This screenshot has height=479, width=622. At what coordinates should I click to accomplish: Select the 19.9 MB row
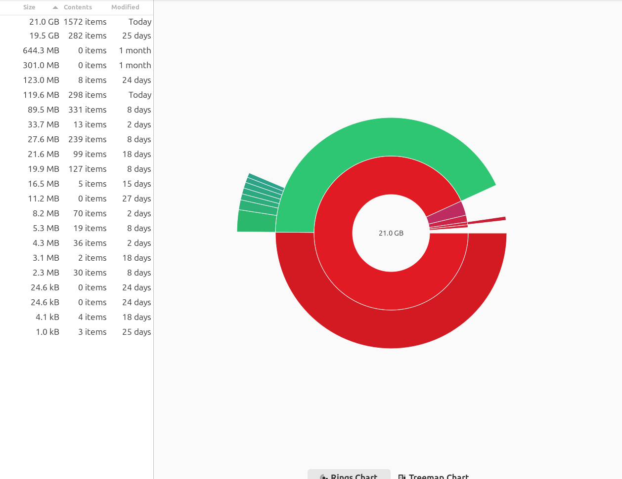tap(77, 169)
